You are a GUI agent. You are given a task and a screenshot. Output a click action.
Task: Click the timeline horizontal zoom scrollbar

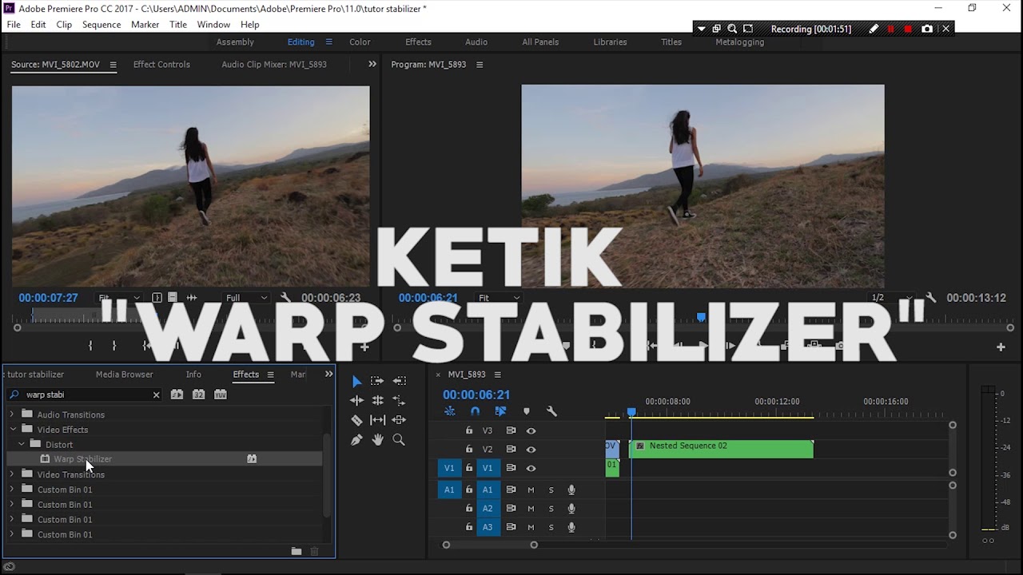tap(490, 545)
